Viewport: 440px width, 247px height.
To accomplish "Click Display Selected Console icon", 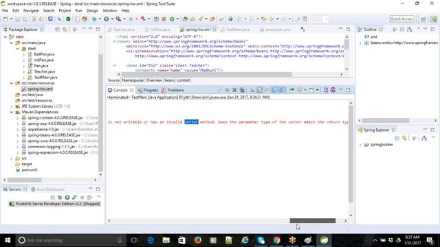I will click(x=300, y=90).
